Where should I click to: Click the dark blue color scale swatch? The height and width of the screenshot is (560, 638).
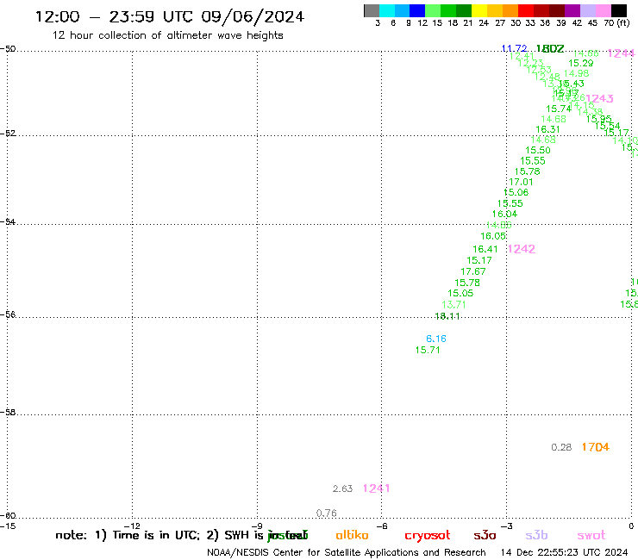click(x=417, y=10)
